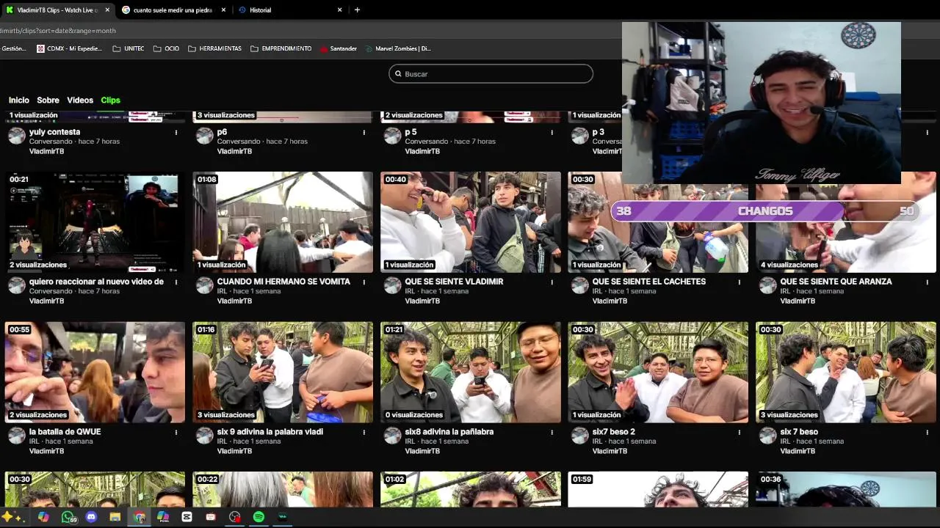
Task: Play 'six 9 adivina la palabra vladi' thumbnail
Action: tap(283, 373)
